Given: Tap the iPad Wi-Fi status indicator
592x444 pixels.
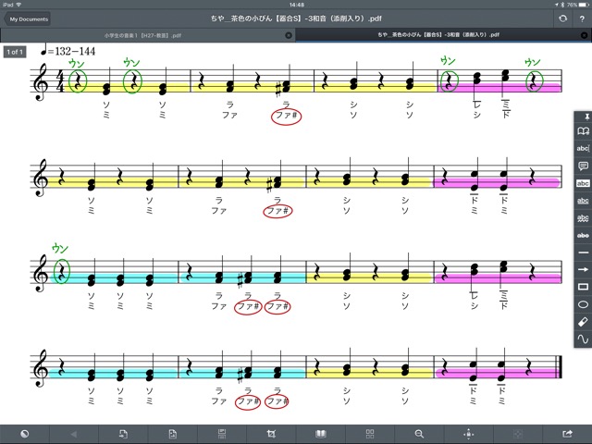Looking at the screenshot, I should click(x=12, y=5).
